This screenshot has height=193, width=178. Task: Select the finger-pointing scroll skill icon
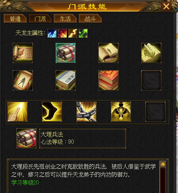pyautogui.click(x=23, y=53)
